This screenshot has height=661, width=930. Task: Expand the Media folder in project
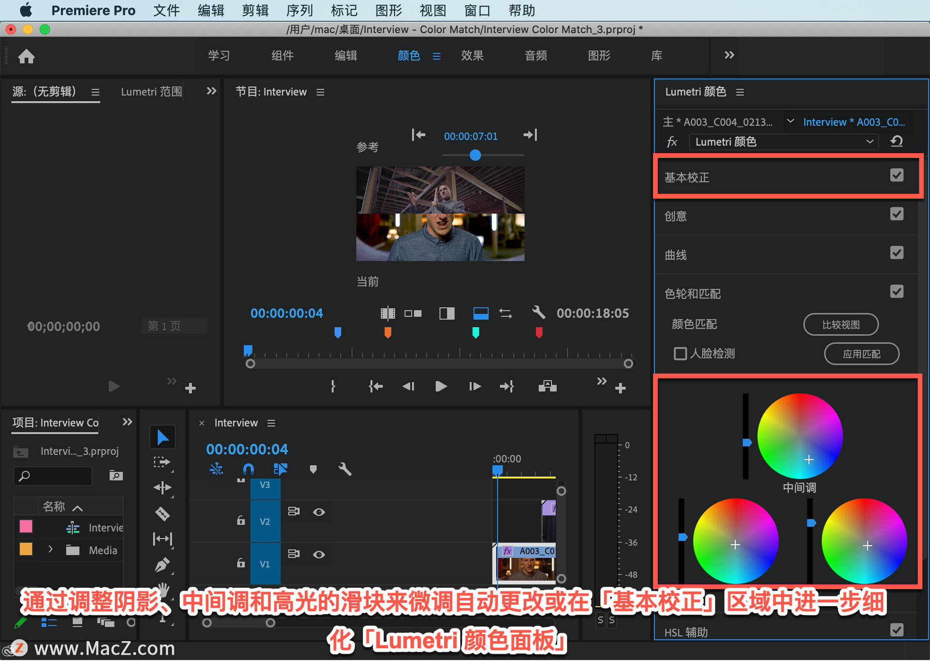coord(50,550)
